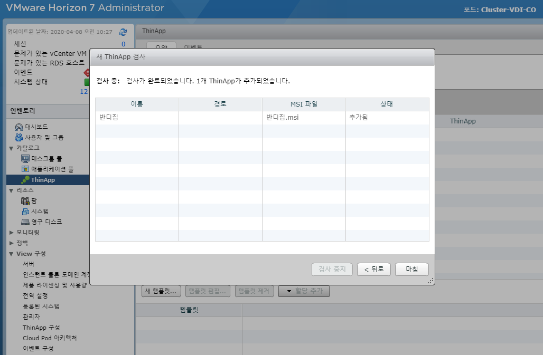Switch to the 요약 tab
The height and width of the screenshot is (355, 543).
tap(162, 46)
